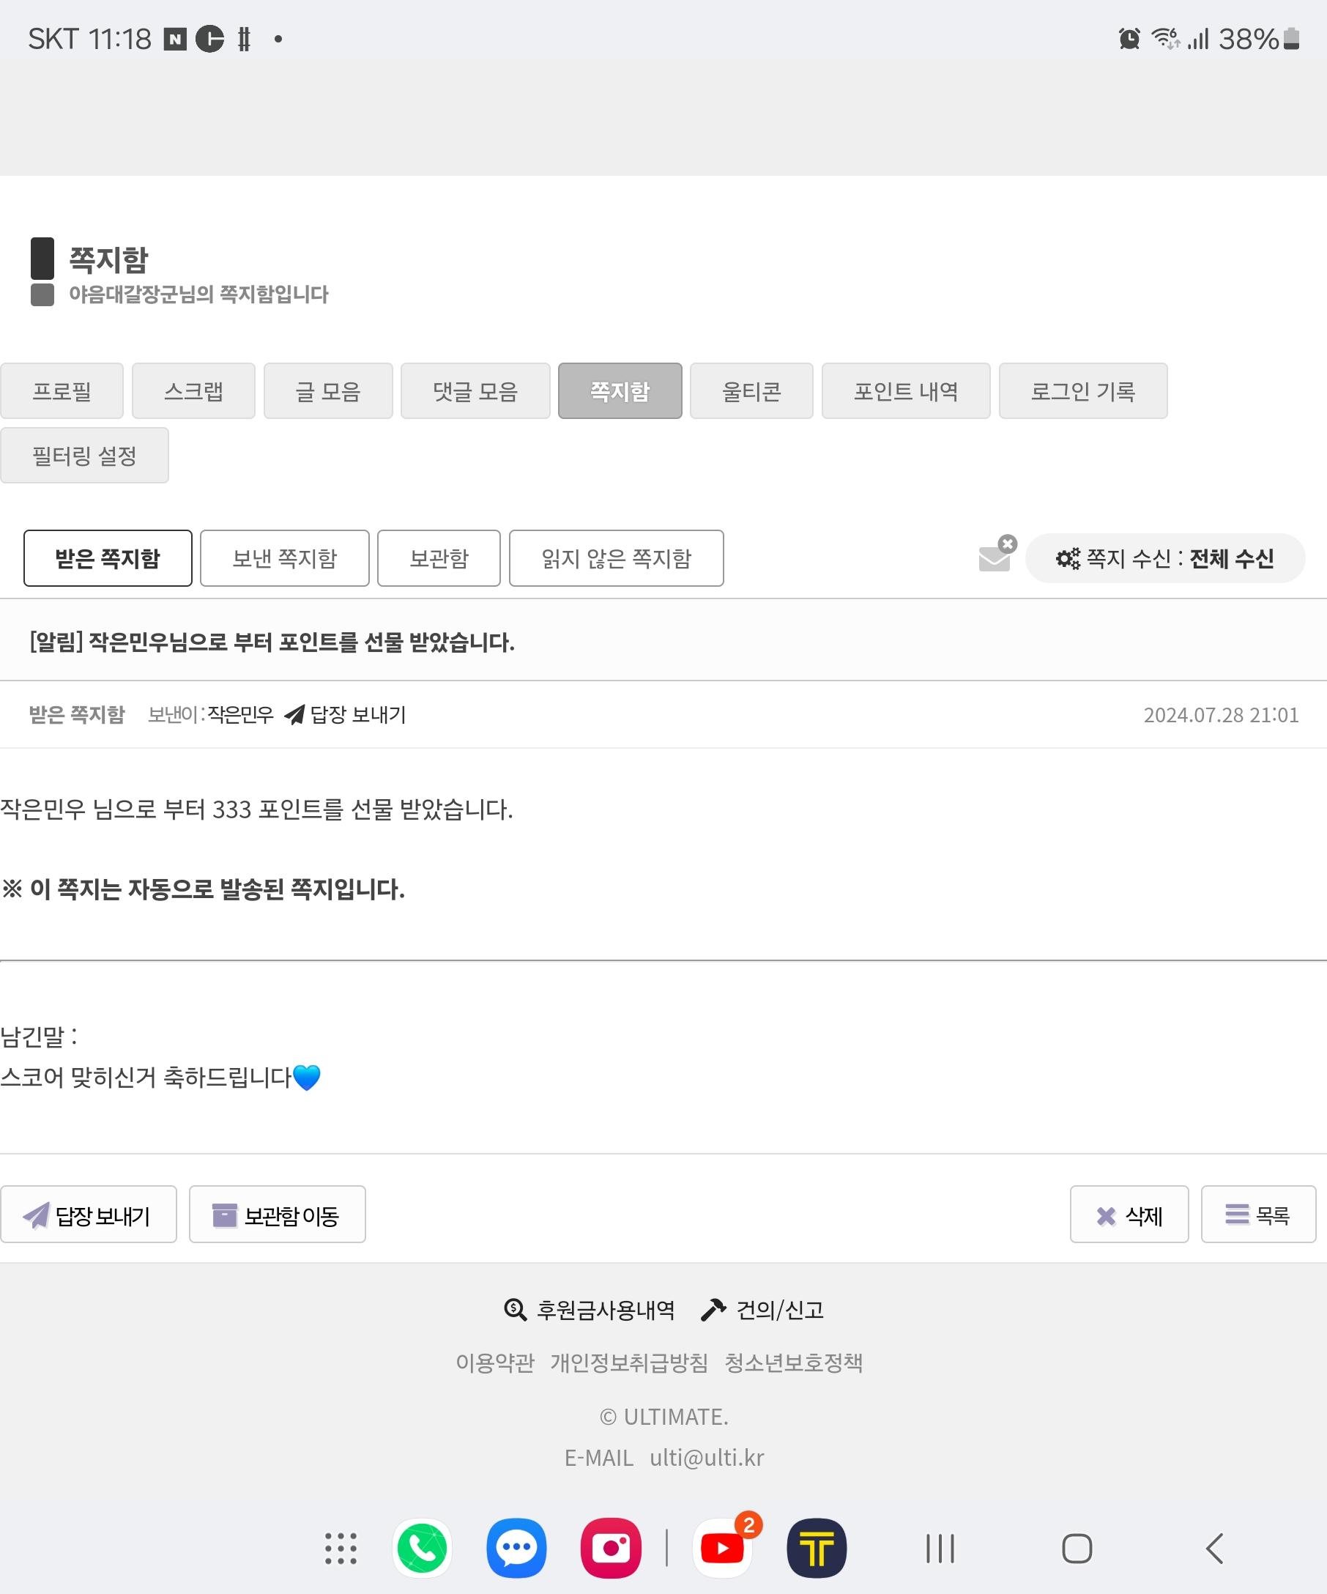The width and height of the screenshot is (1327, 1594).
Task: Click the 쪽지함 page heading
Action: [108, 259]
